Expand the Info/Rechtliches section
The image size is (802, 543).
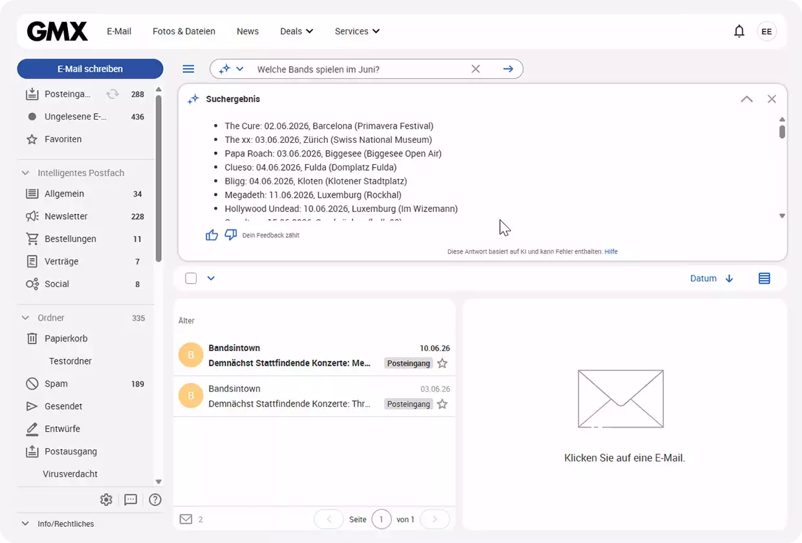(x=26, y=524)
